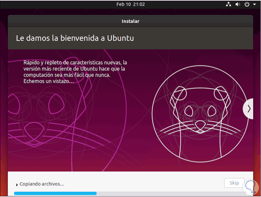Open the network connection icon in top bar
This screenshot has height=197, width=261.
pyautogui.click(x=228, y=4)
